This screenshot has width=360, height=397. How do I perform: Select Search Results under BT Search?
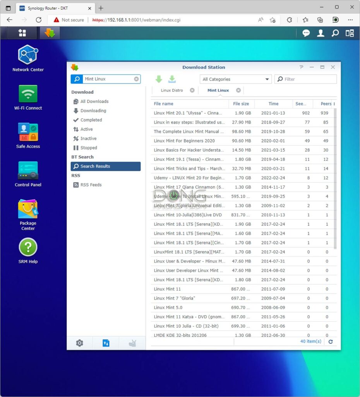[x=106, y=166]
